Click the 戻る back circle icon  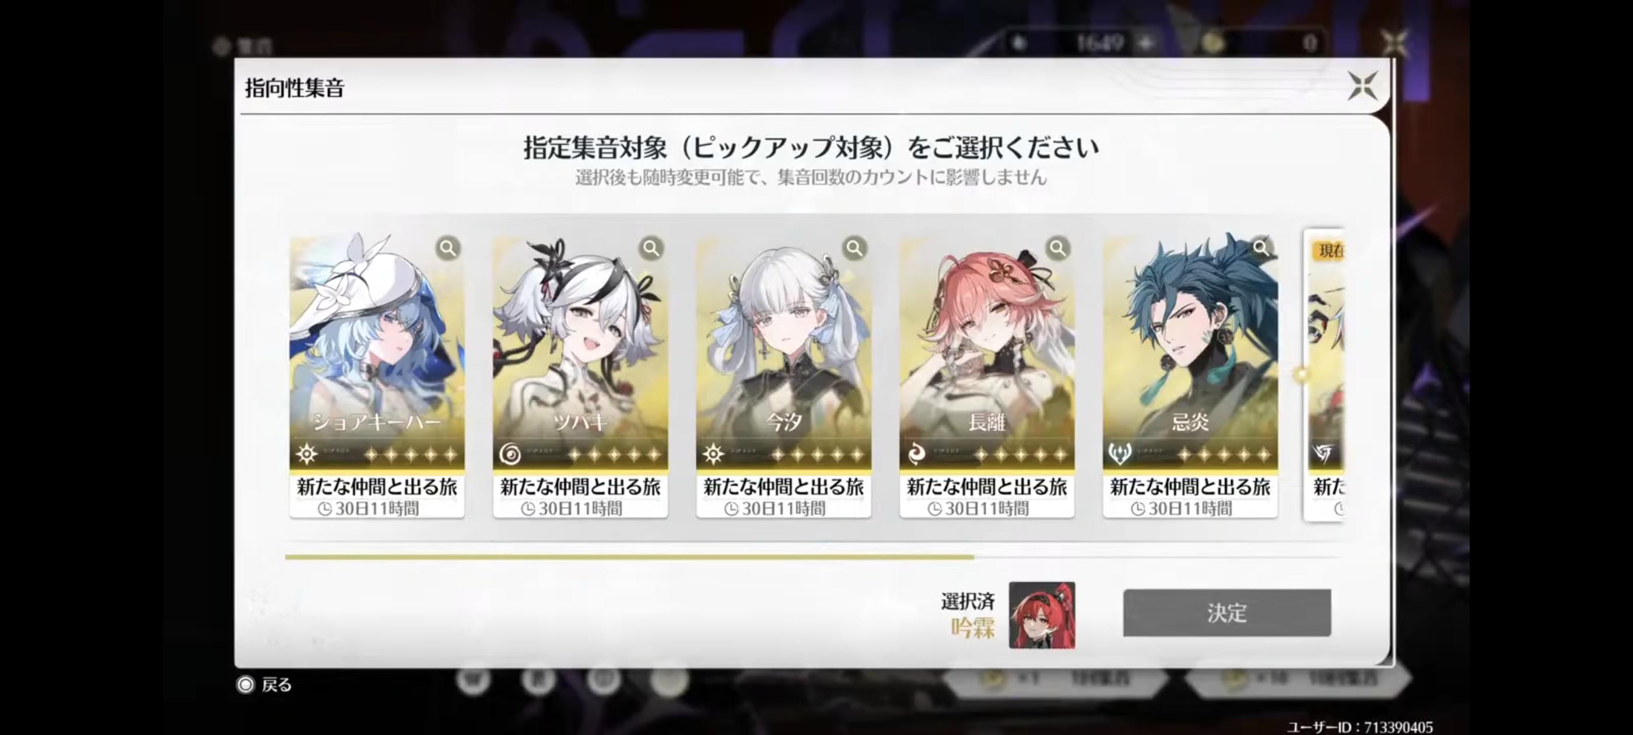click(246, 684)
